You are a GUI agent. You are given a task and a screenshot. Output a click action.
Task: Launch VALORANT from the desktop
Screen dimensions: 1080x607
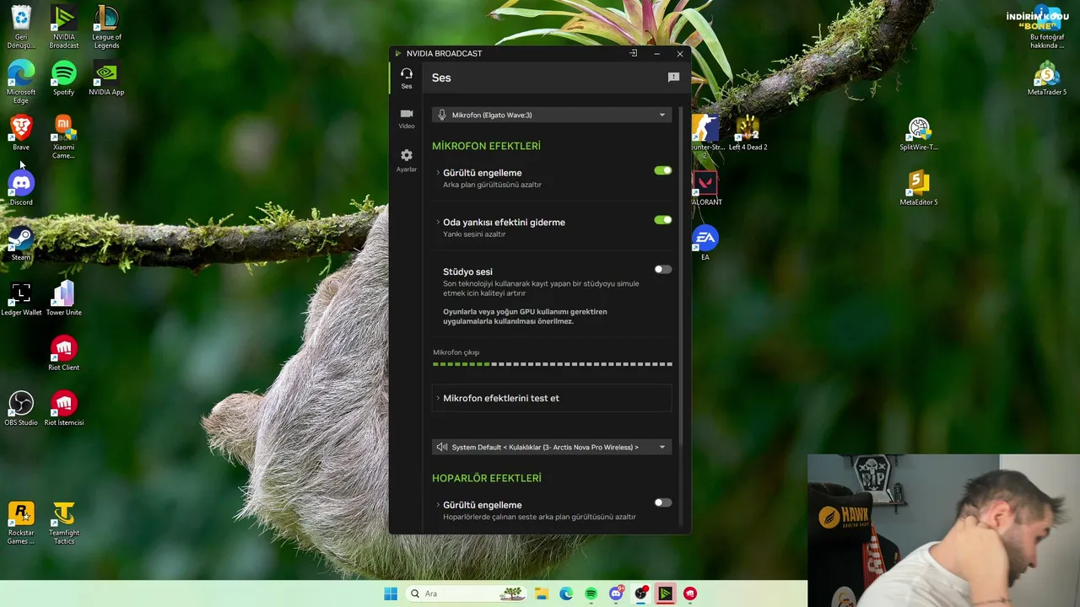tap(705, 189)
